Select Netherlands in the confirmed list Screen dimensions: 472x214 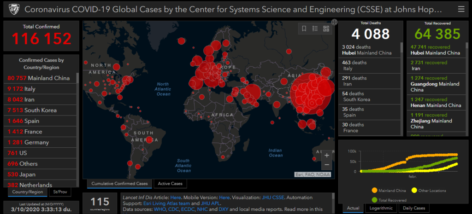coord(40,184)
